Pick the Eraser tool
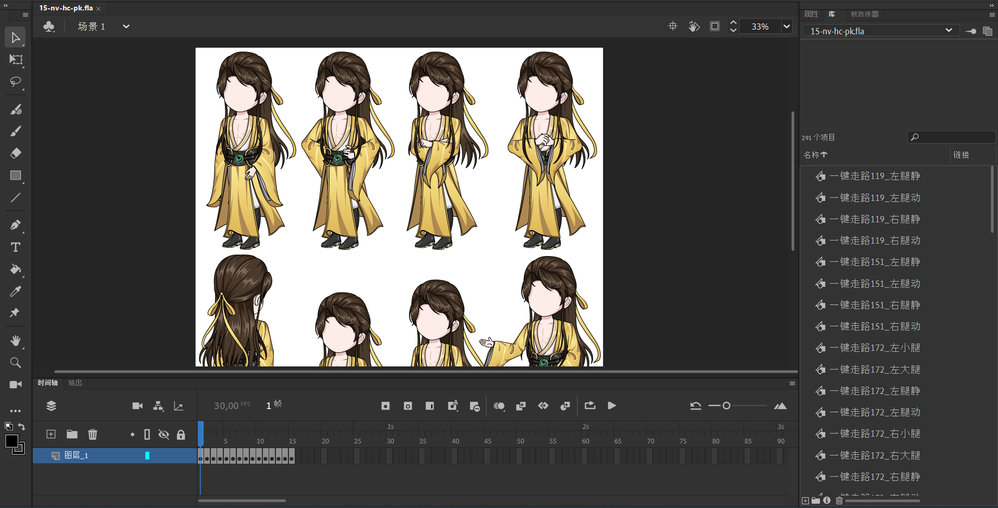Viewport: 998px width, 508px height. pyautogui.click(x=16, y=153)
